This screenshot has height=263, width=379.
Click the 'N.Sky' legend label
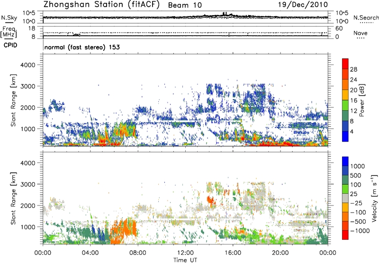(x=9, y=18)
